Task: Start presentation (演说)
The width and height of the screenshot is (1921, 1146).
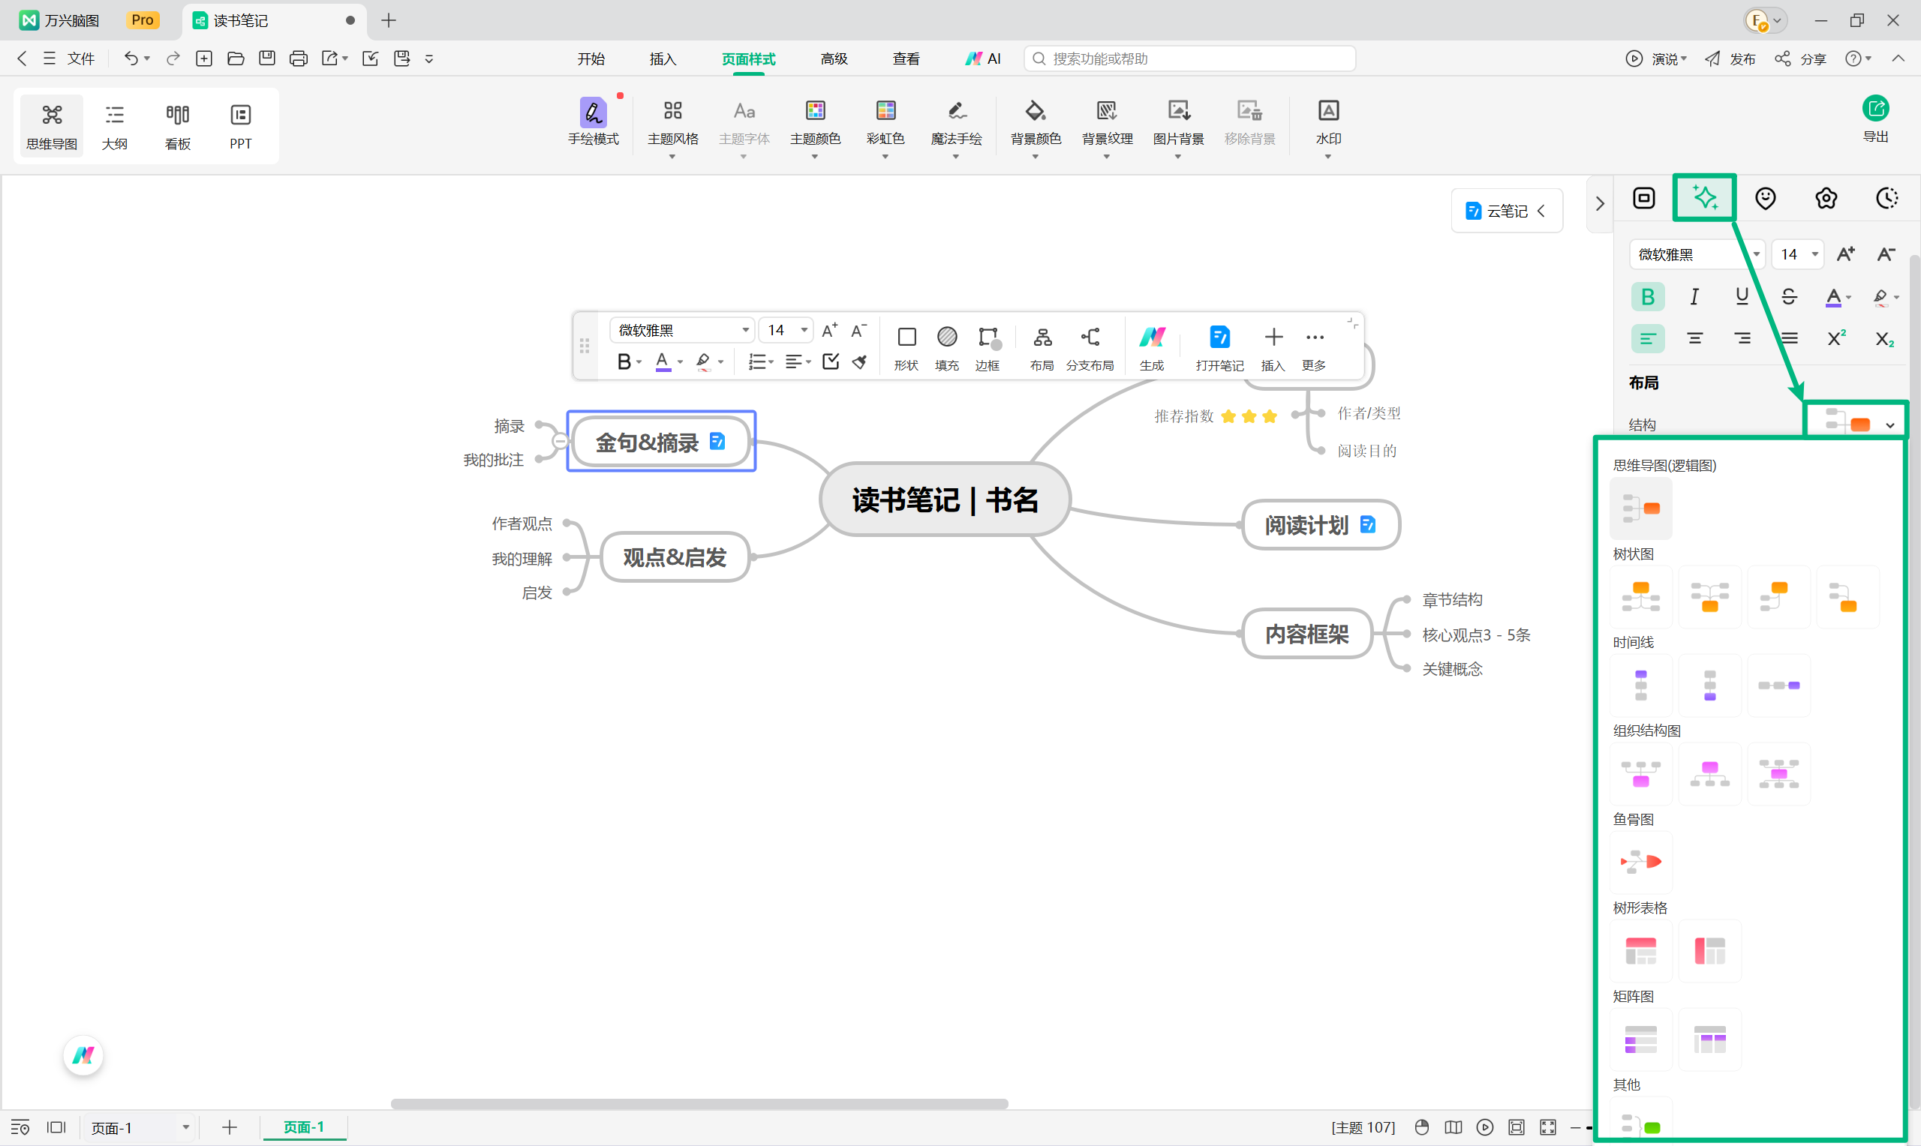Action: point(1656,58)
